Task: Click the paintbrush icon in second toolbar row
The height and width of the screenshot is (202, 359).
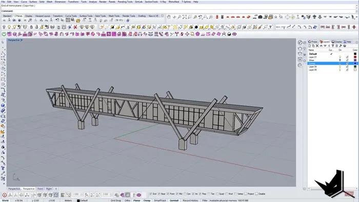Action: (260, 27)
